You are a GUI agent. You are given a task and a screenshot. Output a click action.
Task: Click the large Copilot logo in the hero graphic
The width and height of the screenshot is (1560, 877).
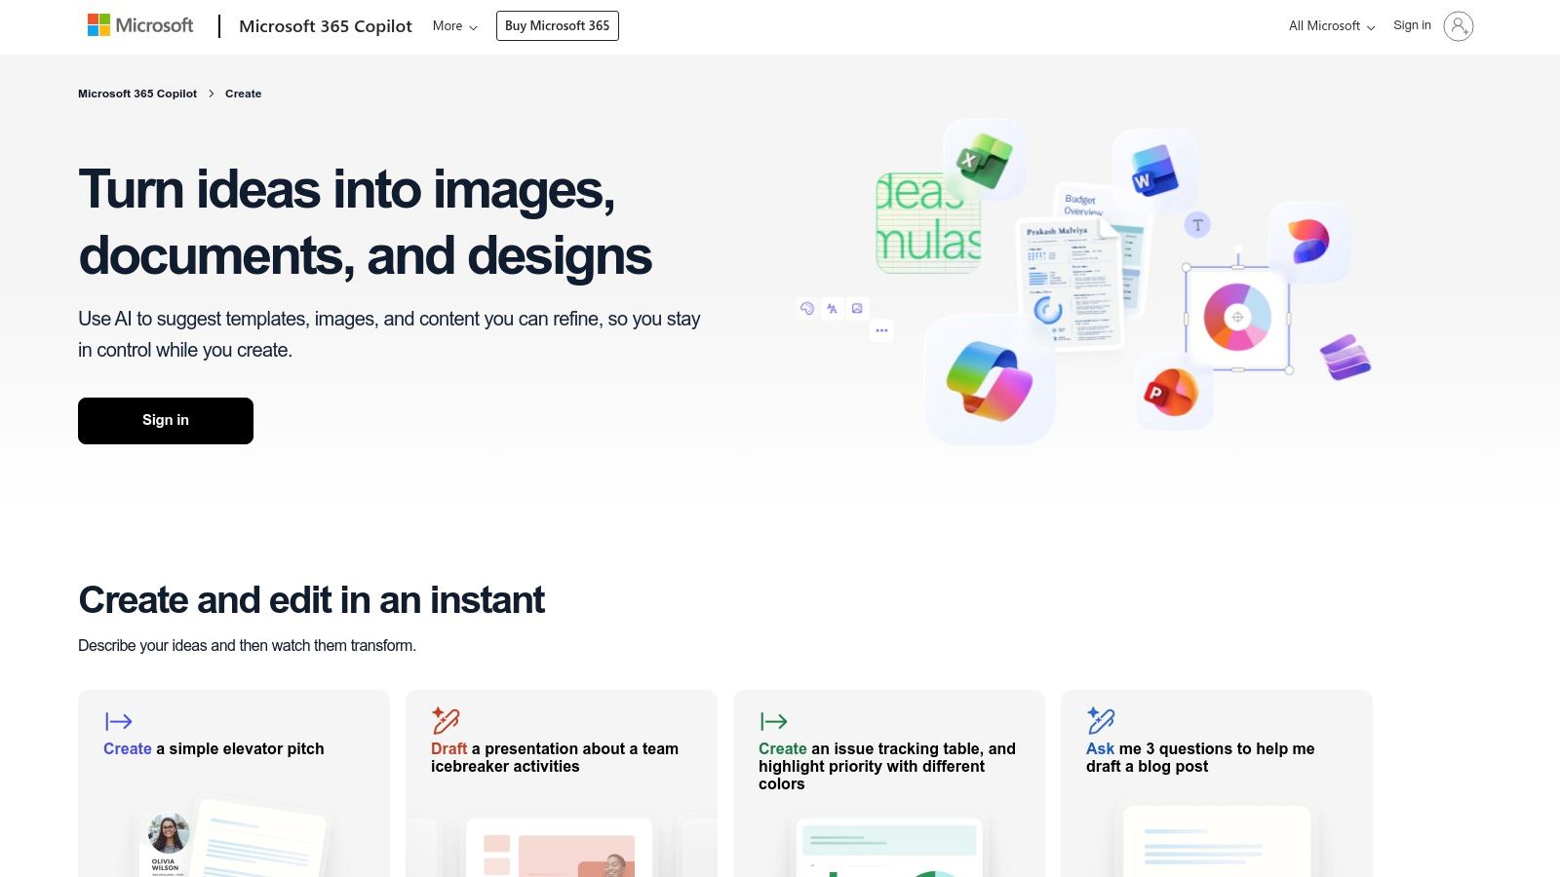990,380
